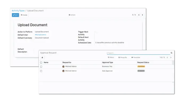Open the Group By dropdown
The height and width of the screenshot is (105, 184).
123,58
